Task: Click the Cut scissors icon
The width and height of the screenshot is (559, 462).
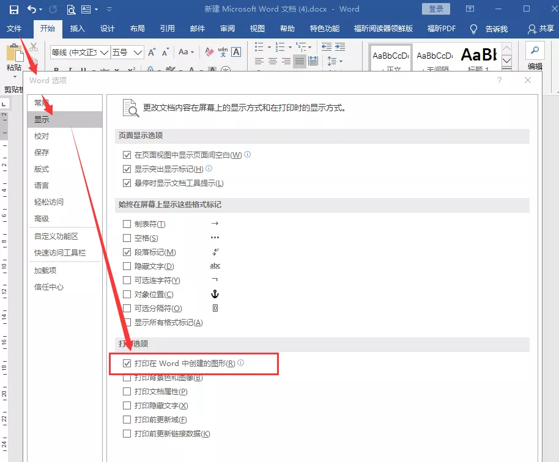Action: point(34,47)
